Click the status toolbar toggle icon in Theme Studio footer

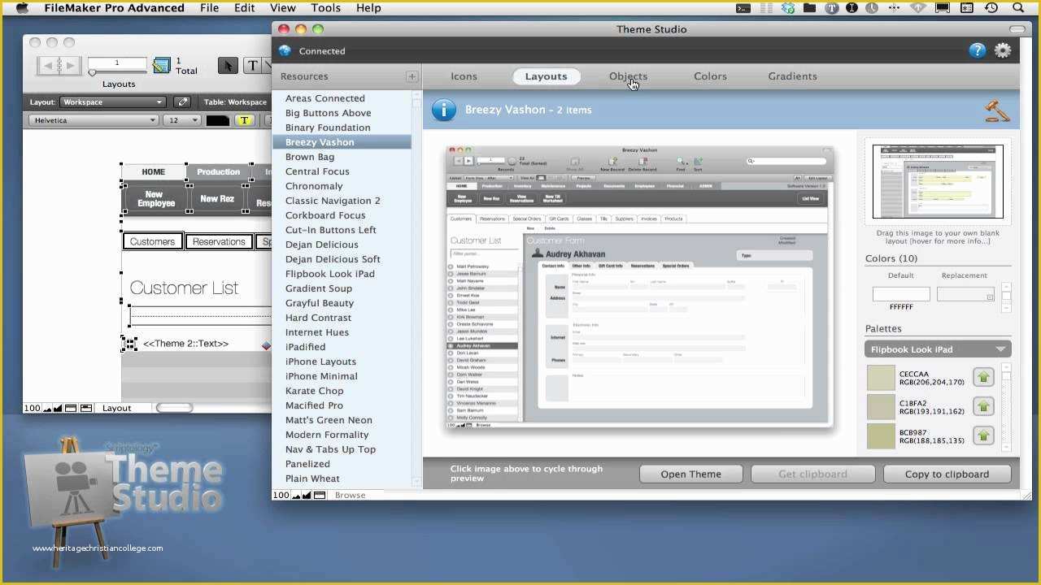pyautogui.click(x=320, y=495)
